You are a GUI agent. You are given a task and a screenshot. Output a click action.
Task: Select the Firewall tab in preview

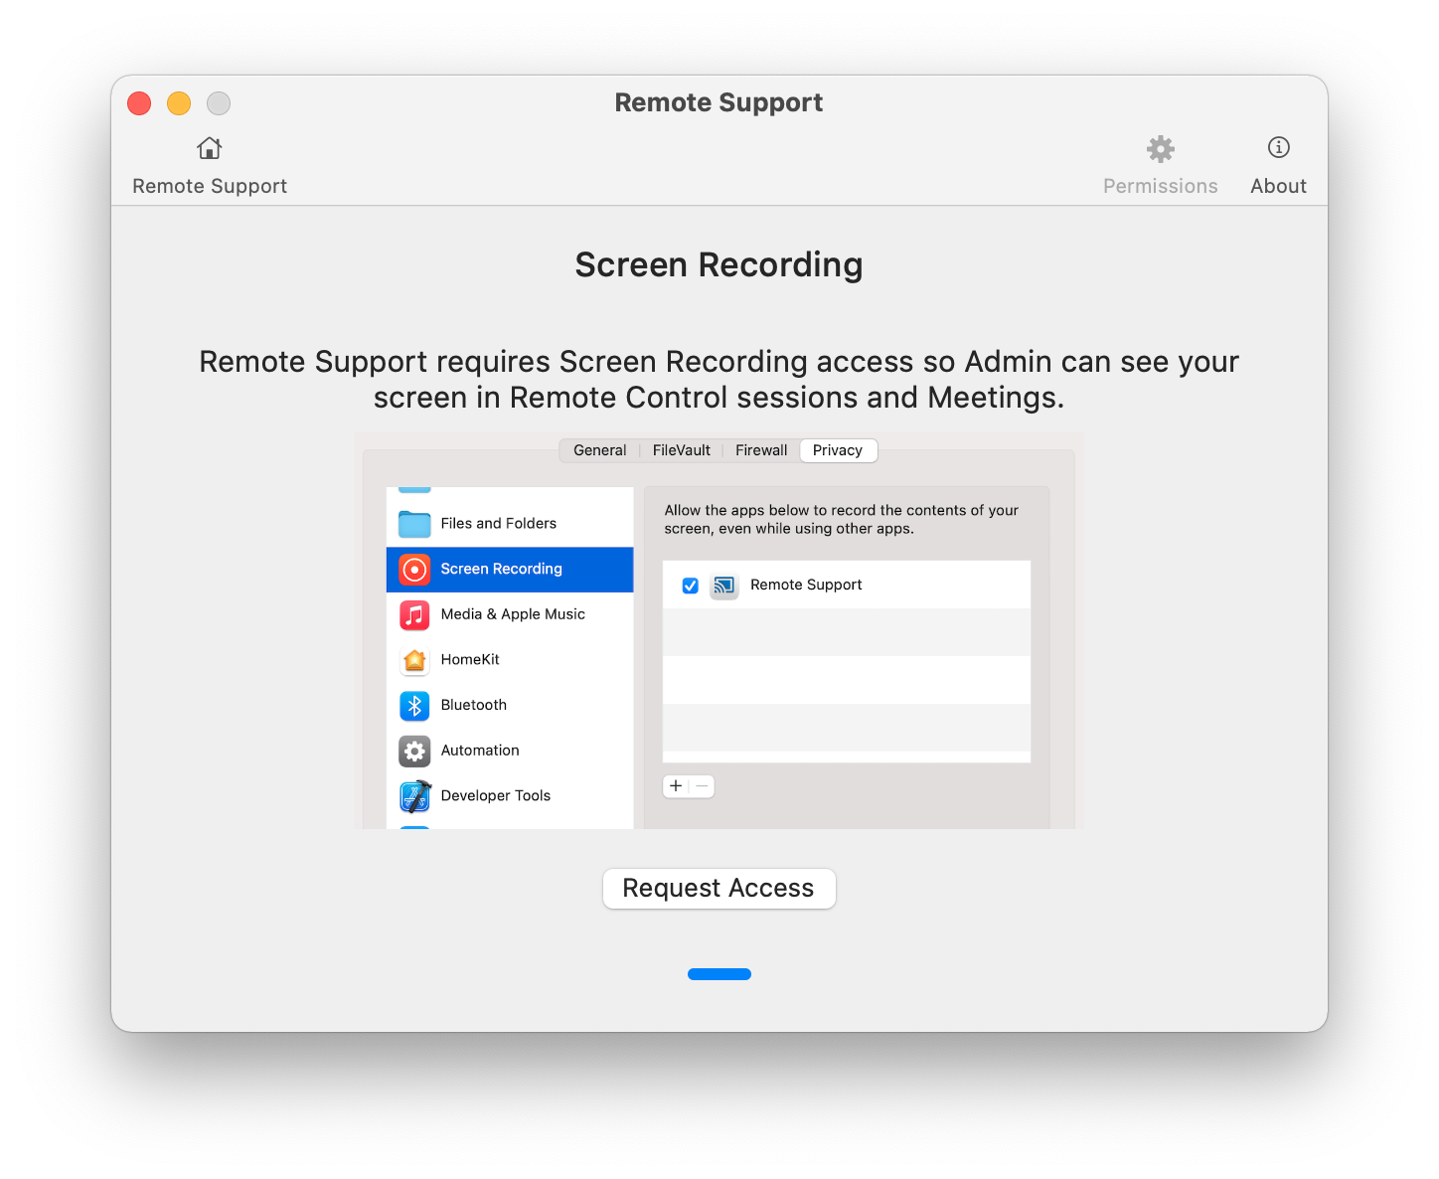click(761, 450)
